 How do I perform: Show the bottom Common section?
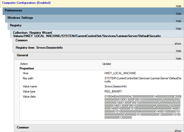point(178,131)
